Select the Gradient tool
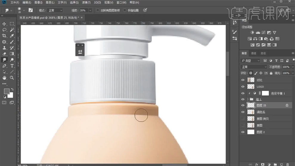This screenshot has width=295, height=166. [12, 54]
